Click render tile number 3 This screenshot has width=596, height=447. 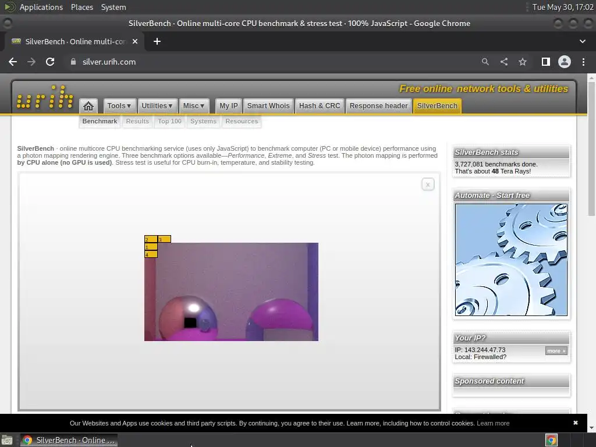[x=164, y=239]
